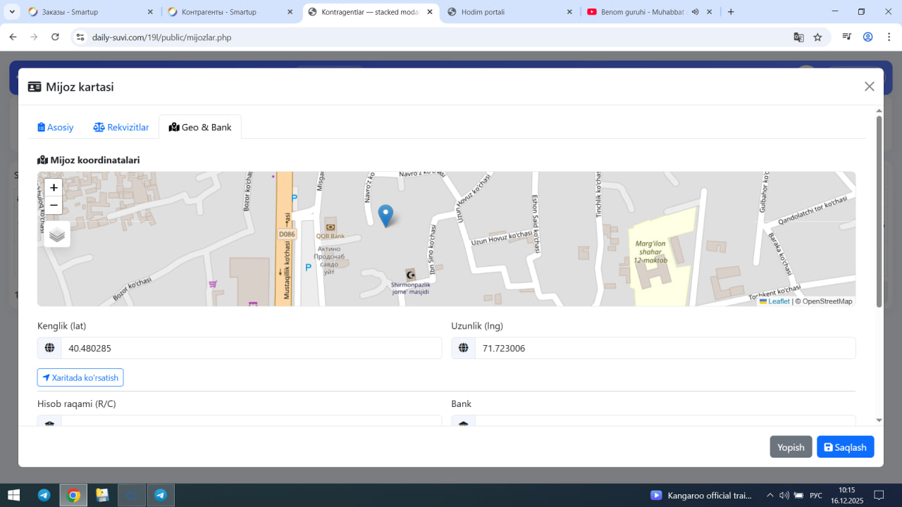Bookmark this page with the star icon
The width and height of the screenshot is (902, 507).
click(817, 37)
